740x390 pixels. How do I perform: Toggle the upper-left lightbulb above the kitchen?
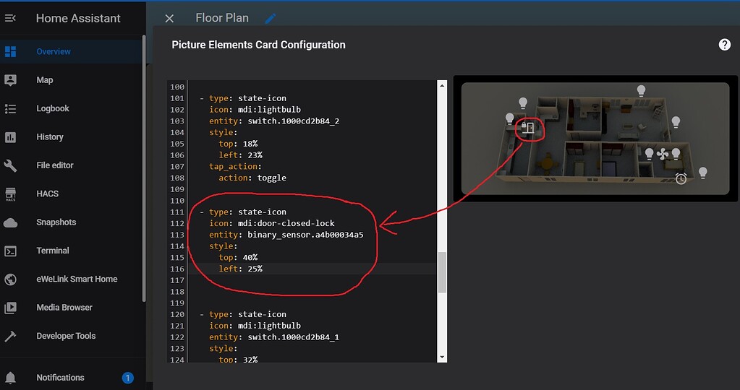tap(523, 103)
